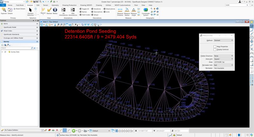This screenshot has height=137, width=254.
Task: Click the All Annotations icon
Action: (63, 12)
